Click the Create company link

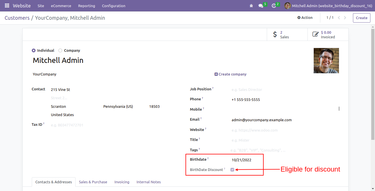(230, 74)
